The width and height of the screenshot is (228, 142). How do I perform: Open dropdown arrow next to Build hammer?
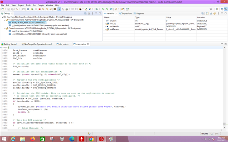[x=20, y=9]
